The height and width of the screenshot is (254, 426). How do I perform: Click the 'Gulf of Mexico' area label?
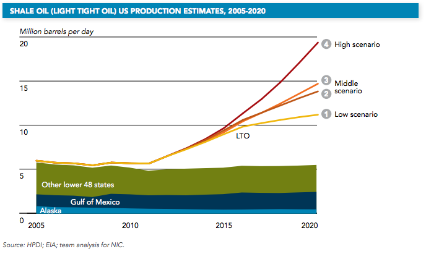(x=95, y=202)
